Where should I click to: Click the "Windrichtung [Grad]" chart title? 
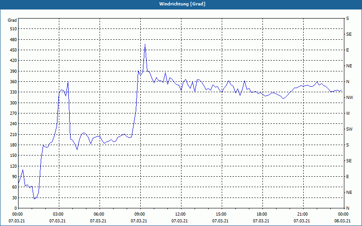click(182, 4)
